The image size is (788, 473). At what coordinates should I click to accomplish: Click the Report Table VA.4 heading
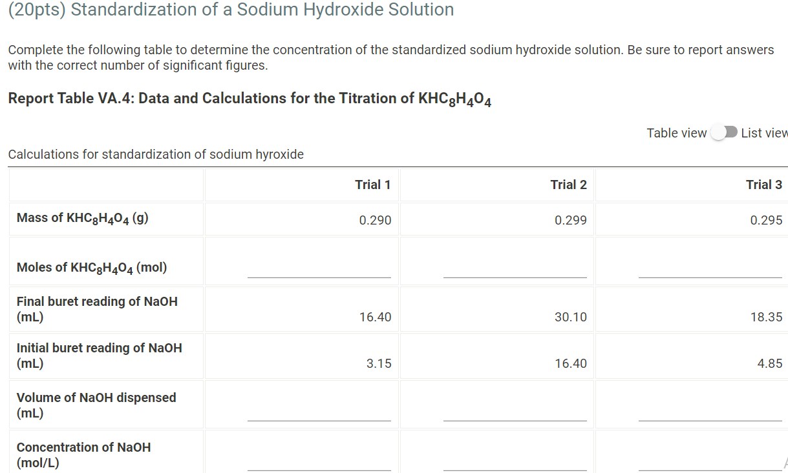250,99
